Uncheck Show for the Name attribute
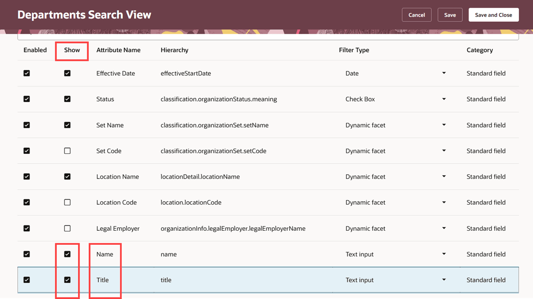Viewport: 533px width, 299px height. pos(67,254)
